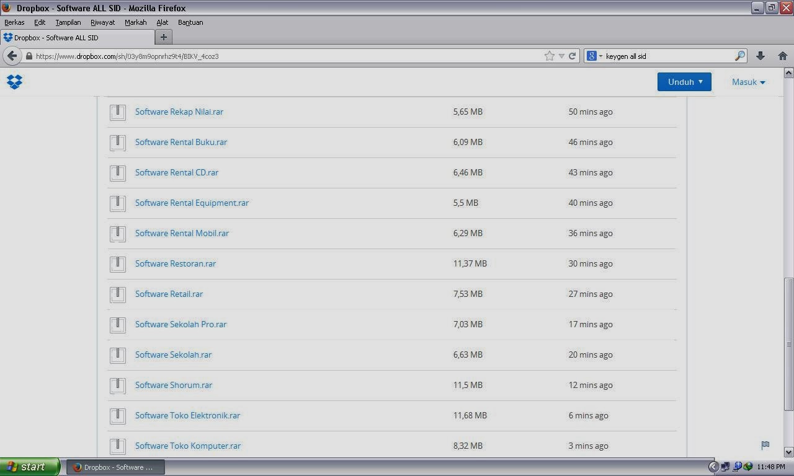The height and width of the screenshot is (476, 794).
Task: Open Software Rental Equipment.rar link
Action: click(192, 203)
